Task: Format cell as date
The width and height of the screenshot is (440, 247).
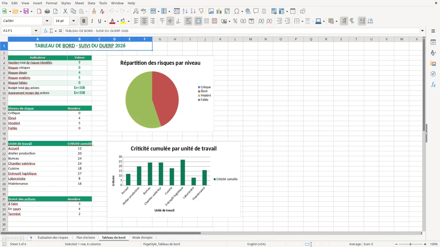Action: point(251,21)
